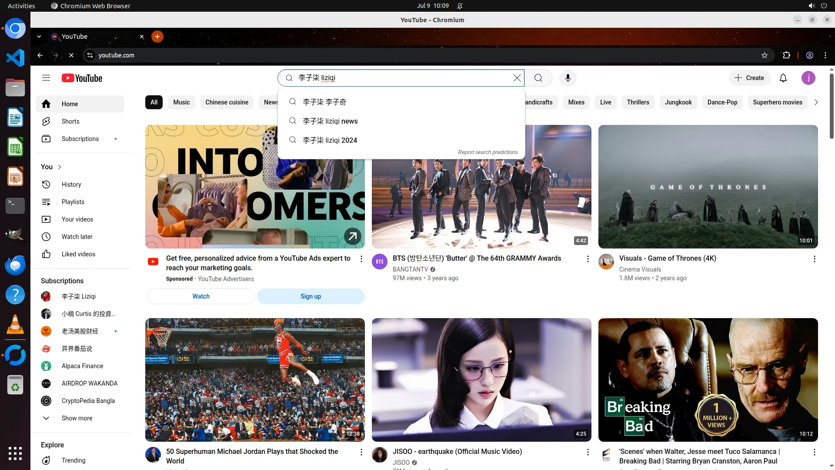The height and width of the screenshot is (470, 835).
Task: Choose suggestion '李子柒 liziqi news'
Action: click(330, 121)
